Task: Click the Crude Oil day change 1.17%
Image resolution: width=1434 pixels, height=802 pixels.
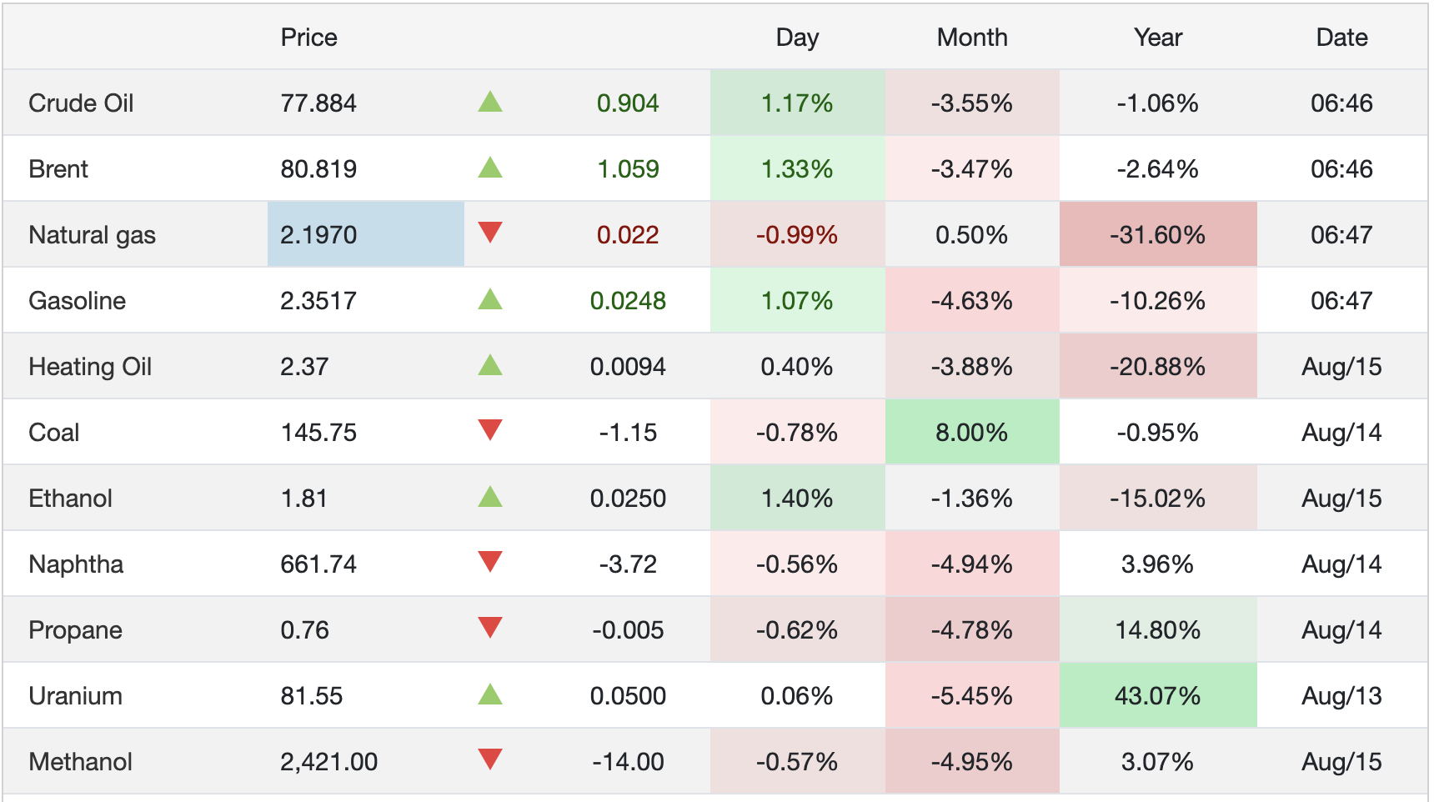Action: tap(797, 103)
